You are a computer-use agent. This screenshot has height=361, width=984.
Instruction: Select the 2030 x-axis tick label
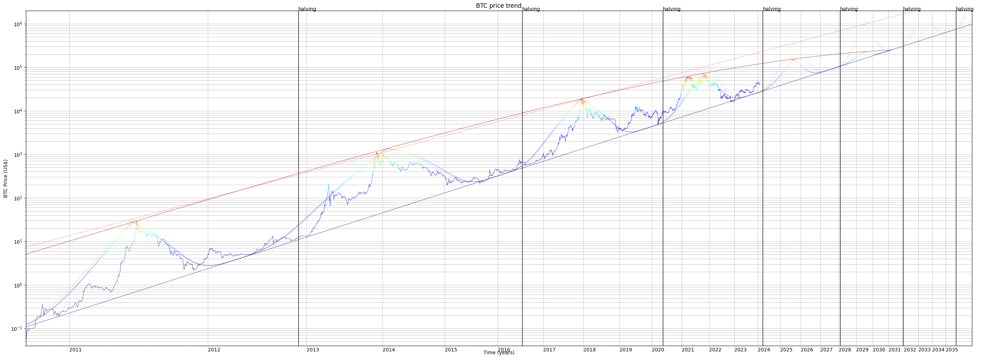click(879, 350)
